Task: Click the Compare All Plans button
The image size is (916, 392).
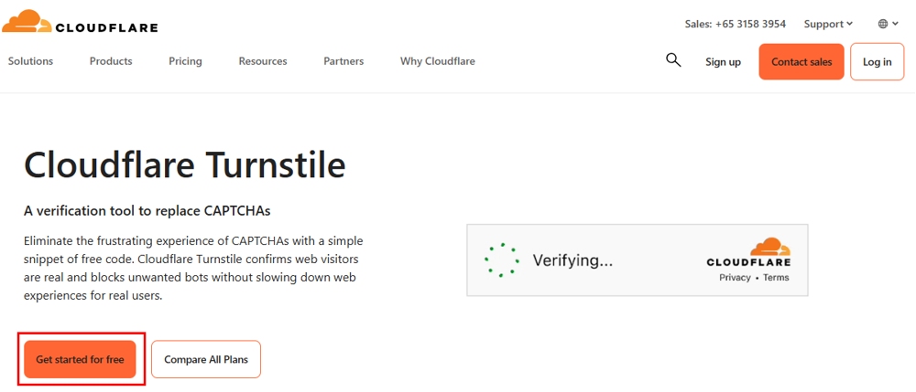Action: (x=206, y=359)
